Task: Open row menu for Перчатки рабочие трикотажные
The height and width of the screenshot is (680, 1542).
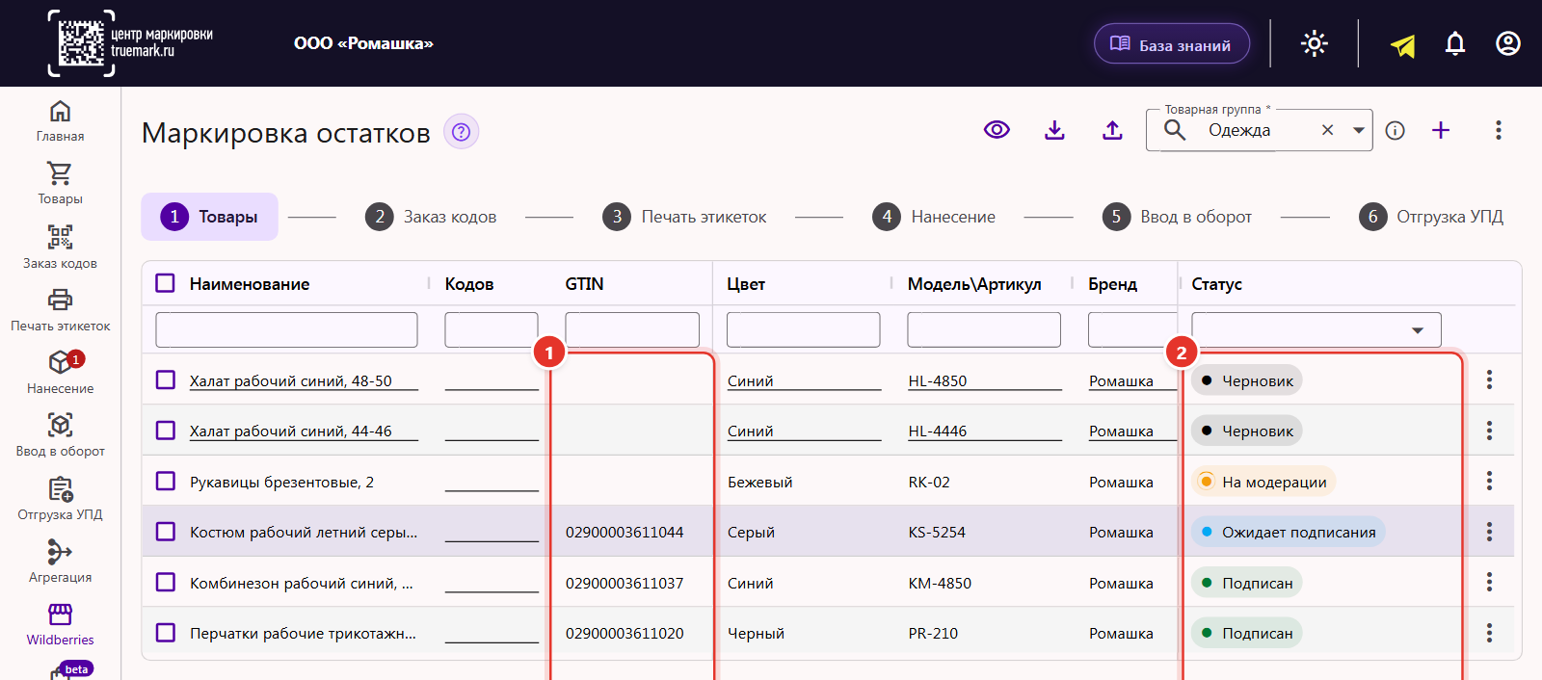Action: coord(1490,633)
